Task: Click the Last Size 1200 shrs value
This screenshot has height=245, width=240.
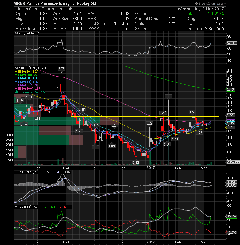Action: tap(120, 24)
